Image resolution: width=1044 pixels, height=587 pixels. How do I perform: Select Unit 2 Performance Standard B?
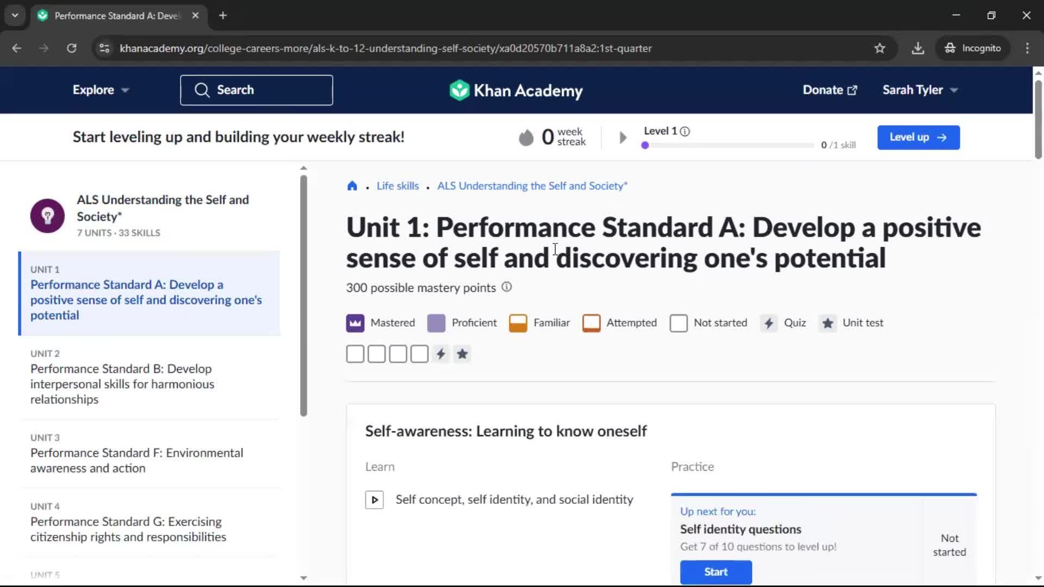(x=149, y=378)
